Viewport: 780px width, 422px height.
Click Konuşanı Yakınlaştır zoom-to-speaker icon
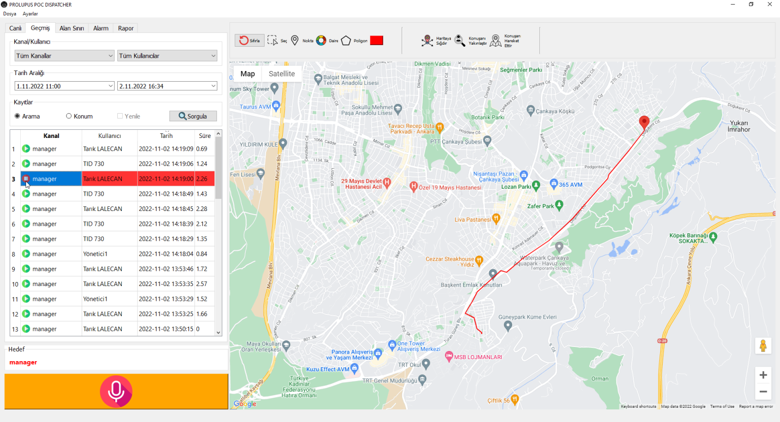pos(460,41)
